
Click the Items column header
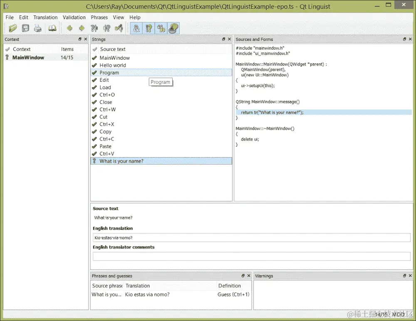(x=67, y=49)
